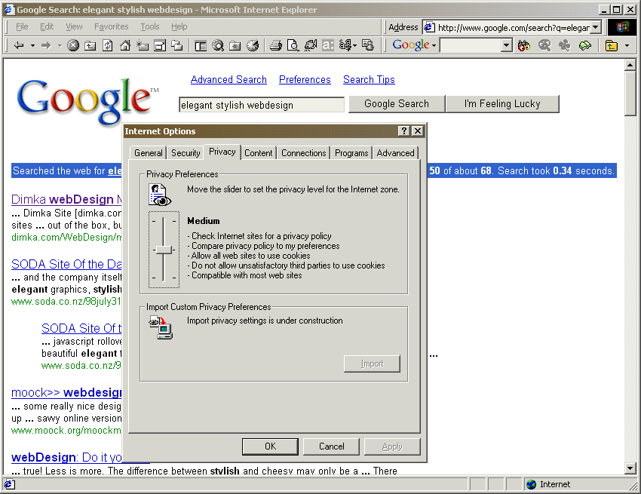Select the Privacy tab

pyautogui.click(x=222, y=152)
